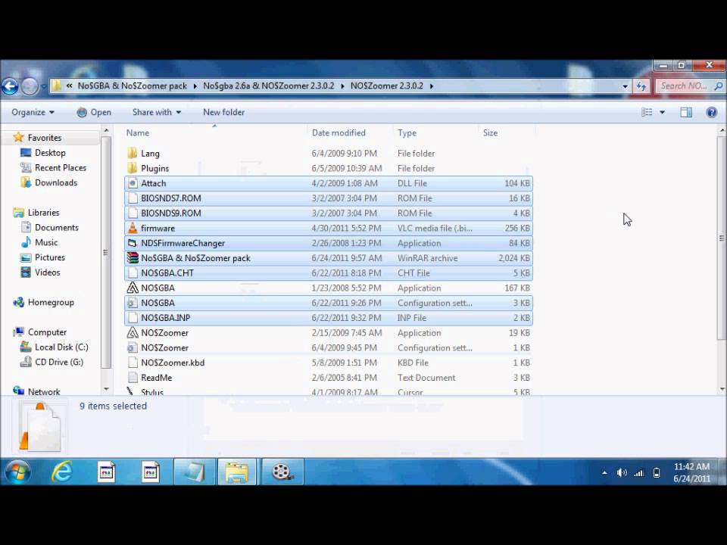This screenshot has width=727, height=545.
Task: Launch Internet Explorer from the taskbar
Action: tap(61, 472)
